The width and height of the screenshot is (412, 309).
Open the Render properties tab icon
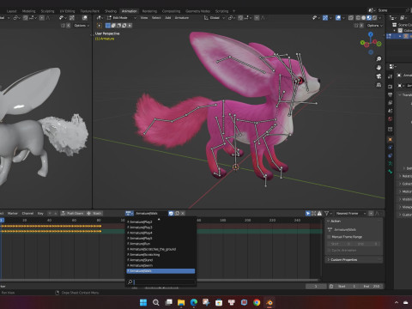point(391,87)
